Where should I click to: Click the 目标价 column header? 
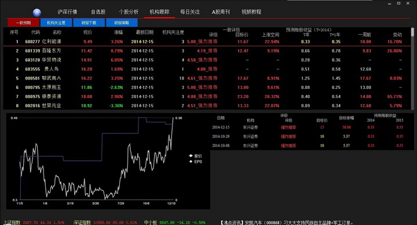point(242,35)
